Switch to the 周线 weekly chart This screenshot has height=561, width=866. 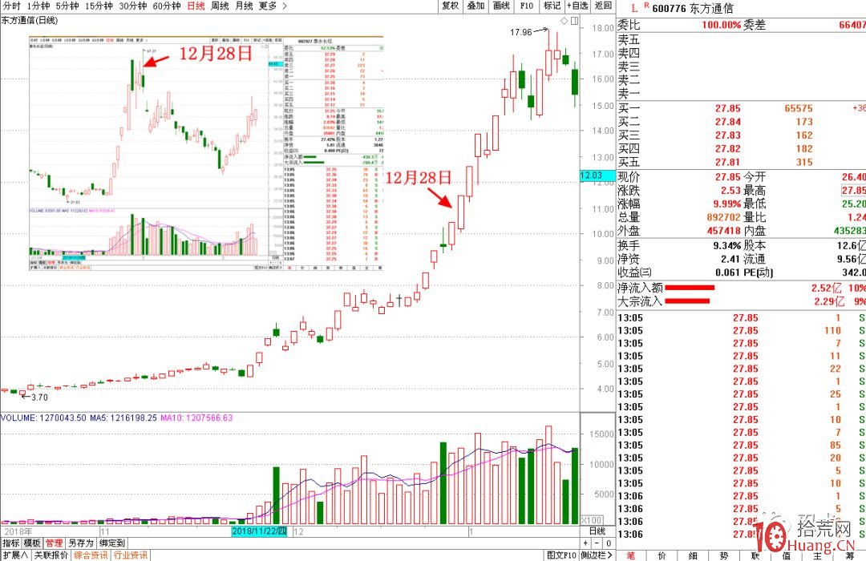(x=220, y=6)
